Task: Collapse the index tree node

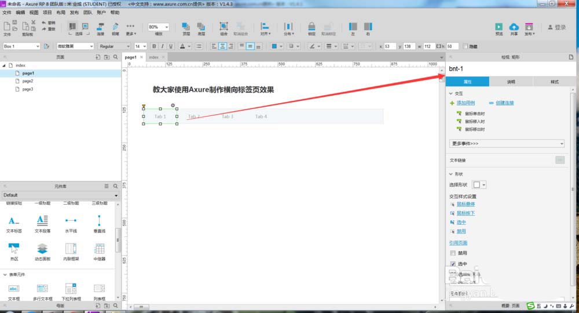Action: 4,65
